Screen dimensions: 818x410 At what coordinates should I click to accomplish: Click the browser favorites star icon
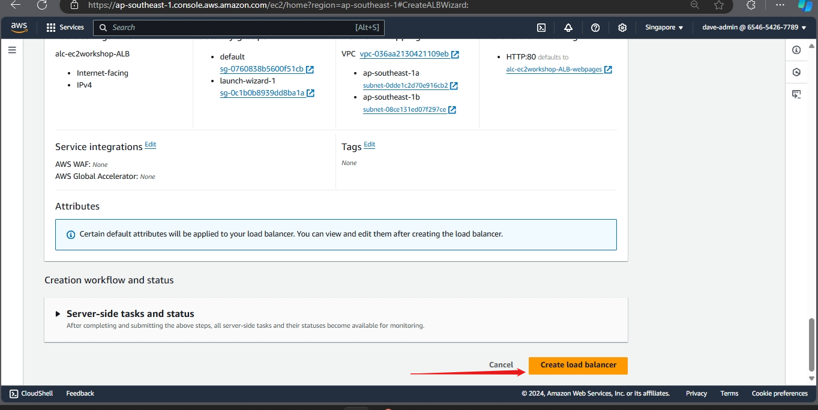coord(719,5)
